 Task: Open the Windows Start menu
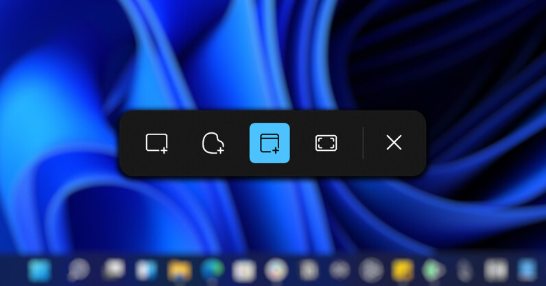40,270
